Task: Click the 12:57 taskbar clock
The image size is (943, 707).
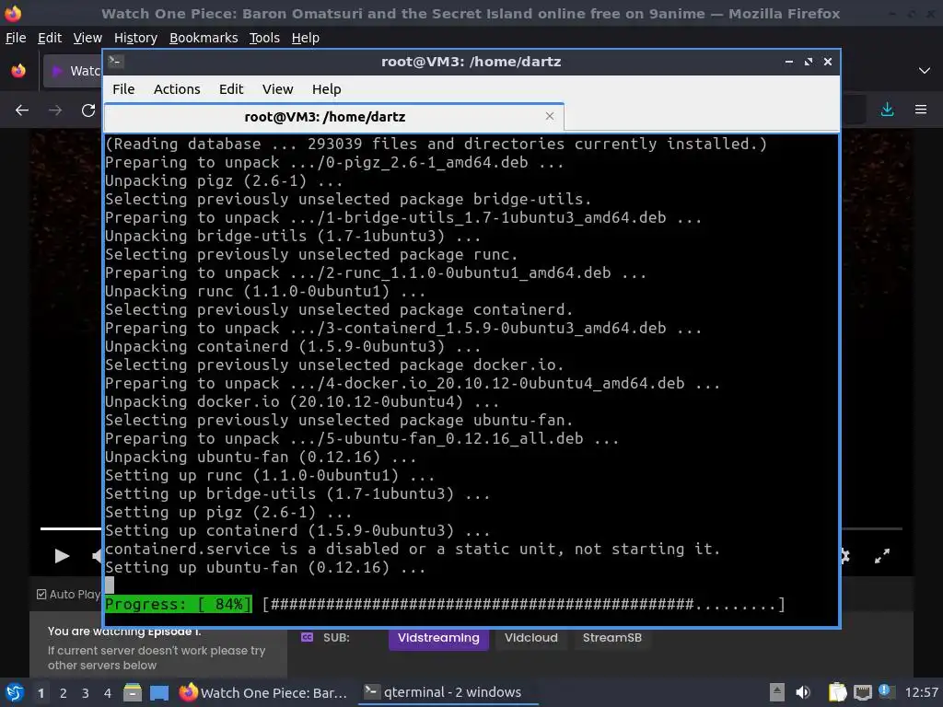Action: point(921,692)
